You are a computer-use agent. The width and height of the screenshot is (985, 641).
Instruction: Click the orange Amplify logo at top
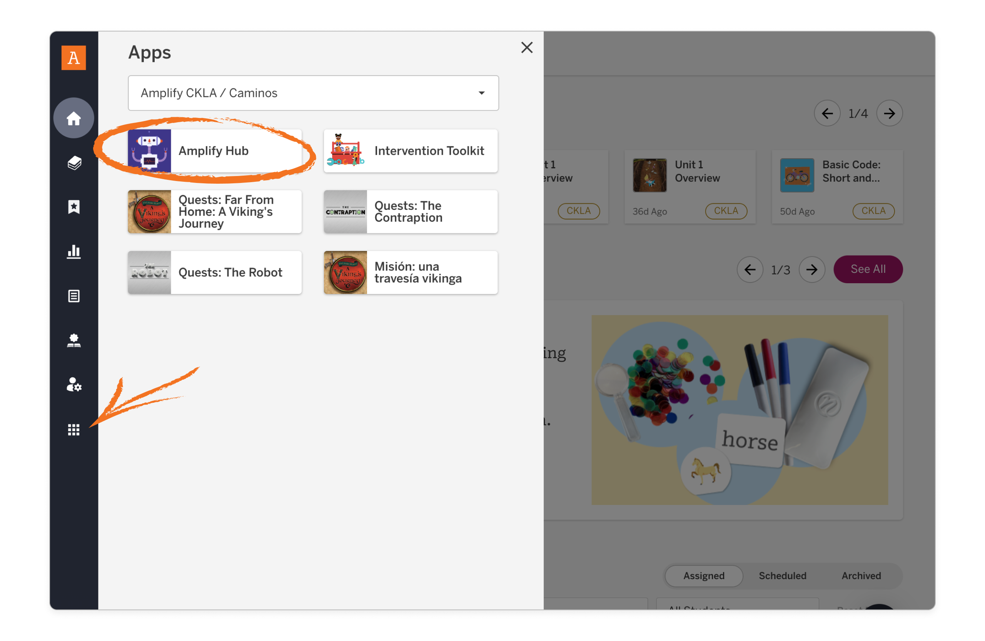(73, 58)
